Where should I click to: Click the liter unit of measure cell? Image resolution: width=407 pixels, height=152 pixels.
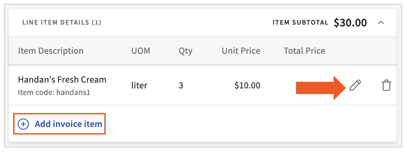pos(139,85)
